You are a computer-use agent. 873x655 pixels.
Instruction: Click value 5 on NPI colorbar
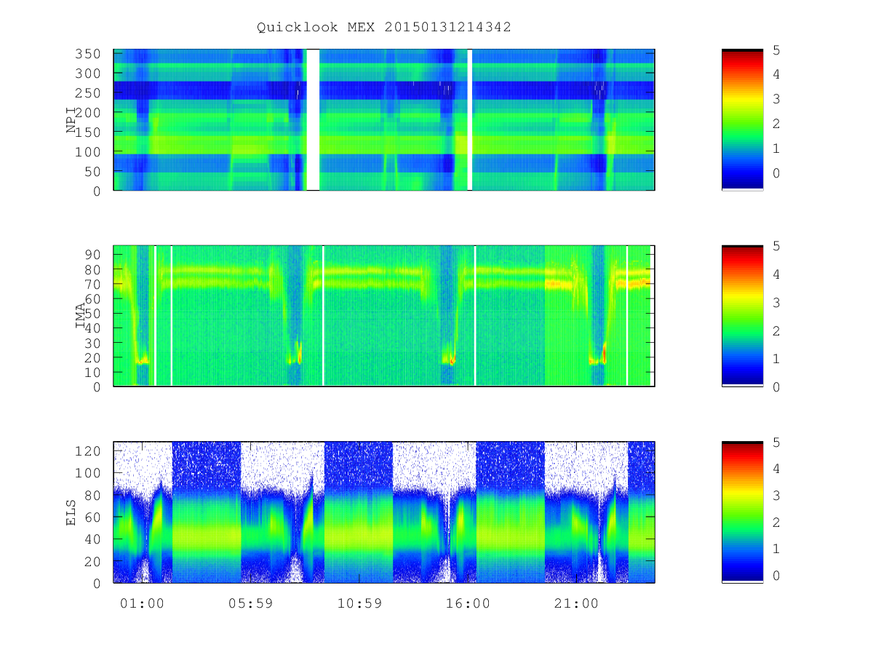(776, 49)
